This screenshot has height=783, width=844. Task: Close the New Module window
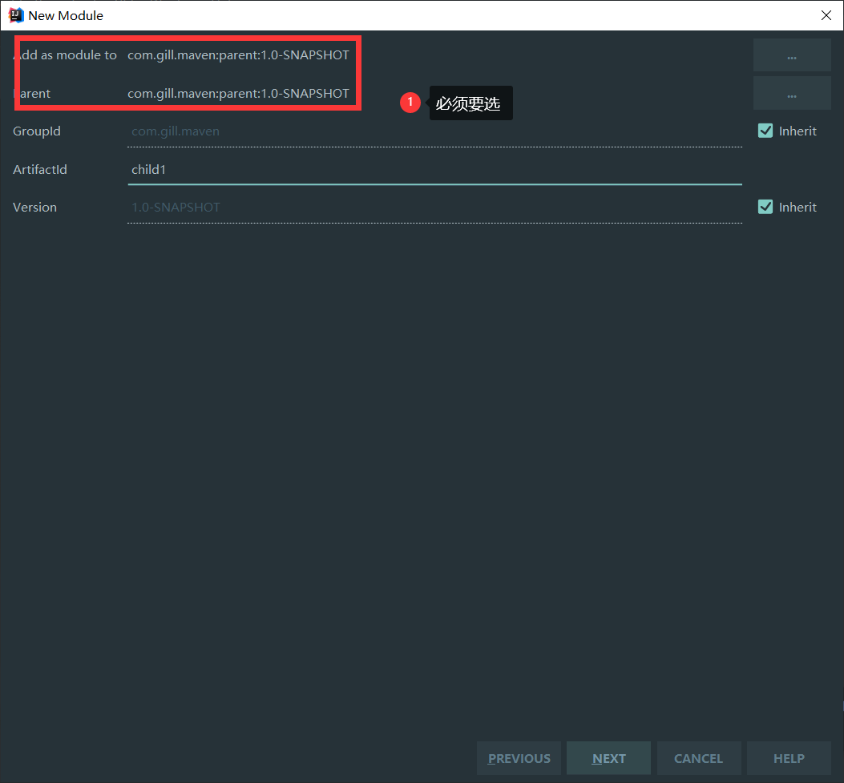point(826,15)
